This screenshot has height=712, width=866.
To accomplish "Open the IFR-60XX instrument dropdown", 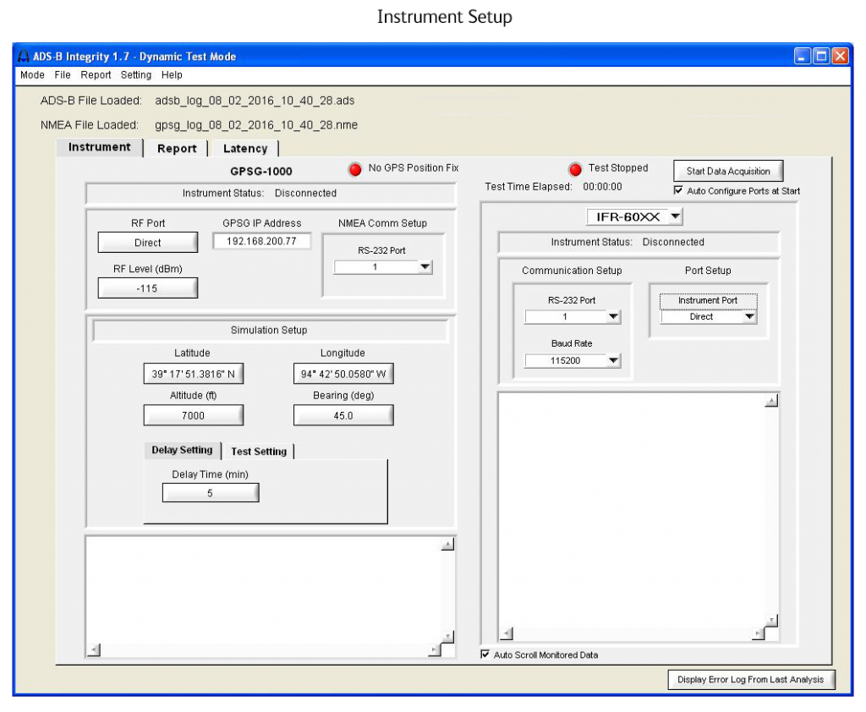I will click(634, 217).
